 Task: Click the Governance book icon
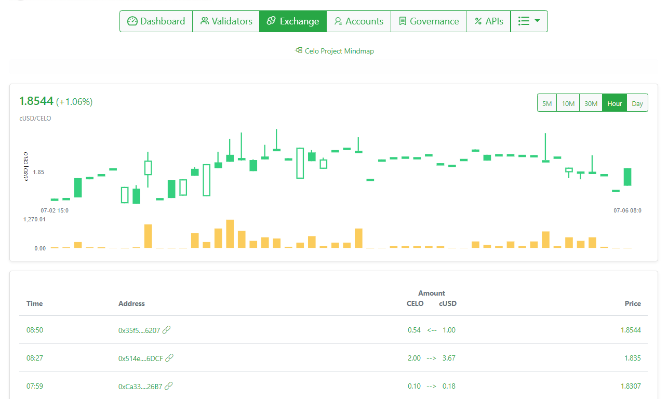403,21
